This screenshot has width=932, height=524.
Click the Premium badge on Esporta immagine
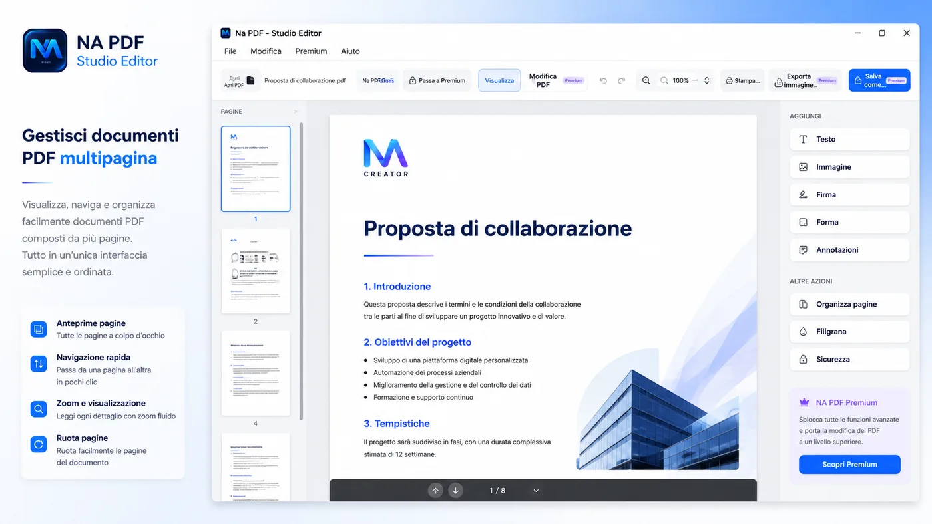coord(827,80)
